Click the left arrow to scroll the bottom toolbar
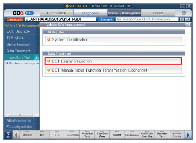The image size is (196, 143). pyautogui.click(x=16, y=135)
